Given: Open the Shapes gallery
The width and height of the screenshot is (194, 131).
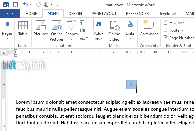Looking at the screenshot, I should 71,30.
